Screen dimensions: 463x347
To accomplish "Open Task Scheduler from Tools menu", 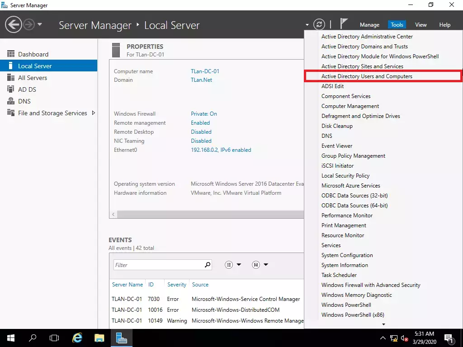I will point(339,275).
